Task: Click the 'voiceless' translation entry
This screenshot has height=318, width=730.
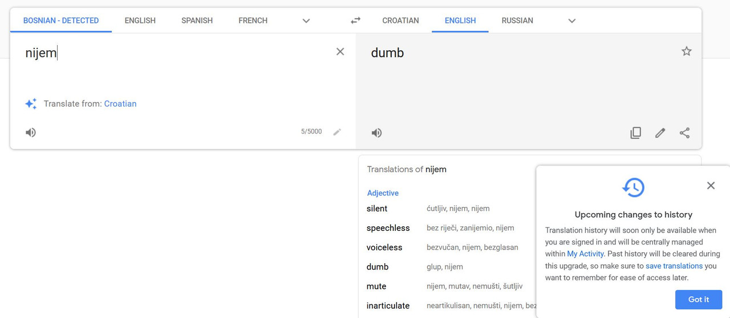Action: (x=384, y=247)
